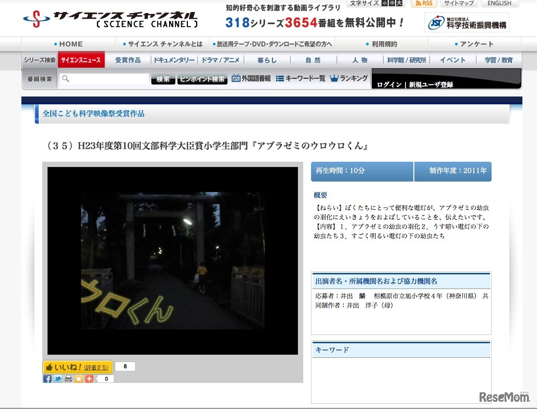Click the 検索 search button
The width and height of the screenshot is (537, 409).
(x=163, y=79)
